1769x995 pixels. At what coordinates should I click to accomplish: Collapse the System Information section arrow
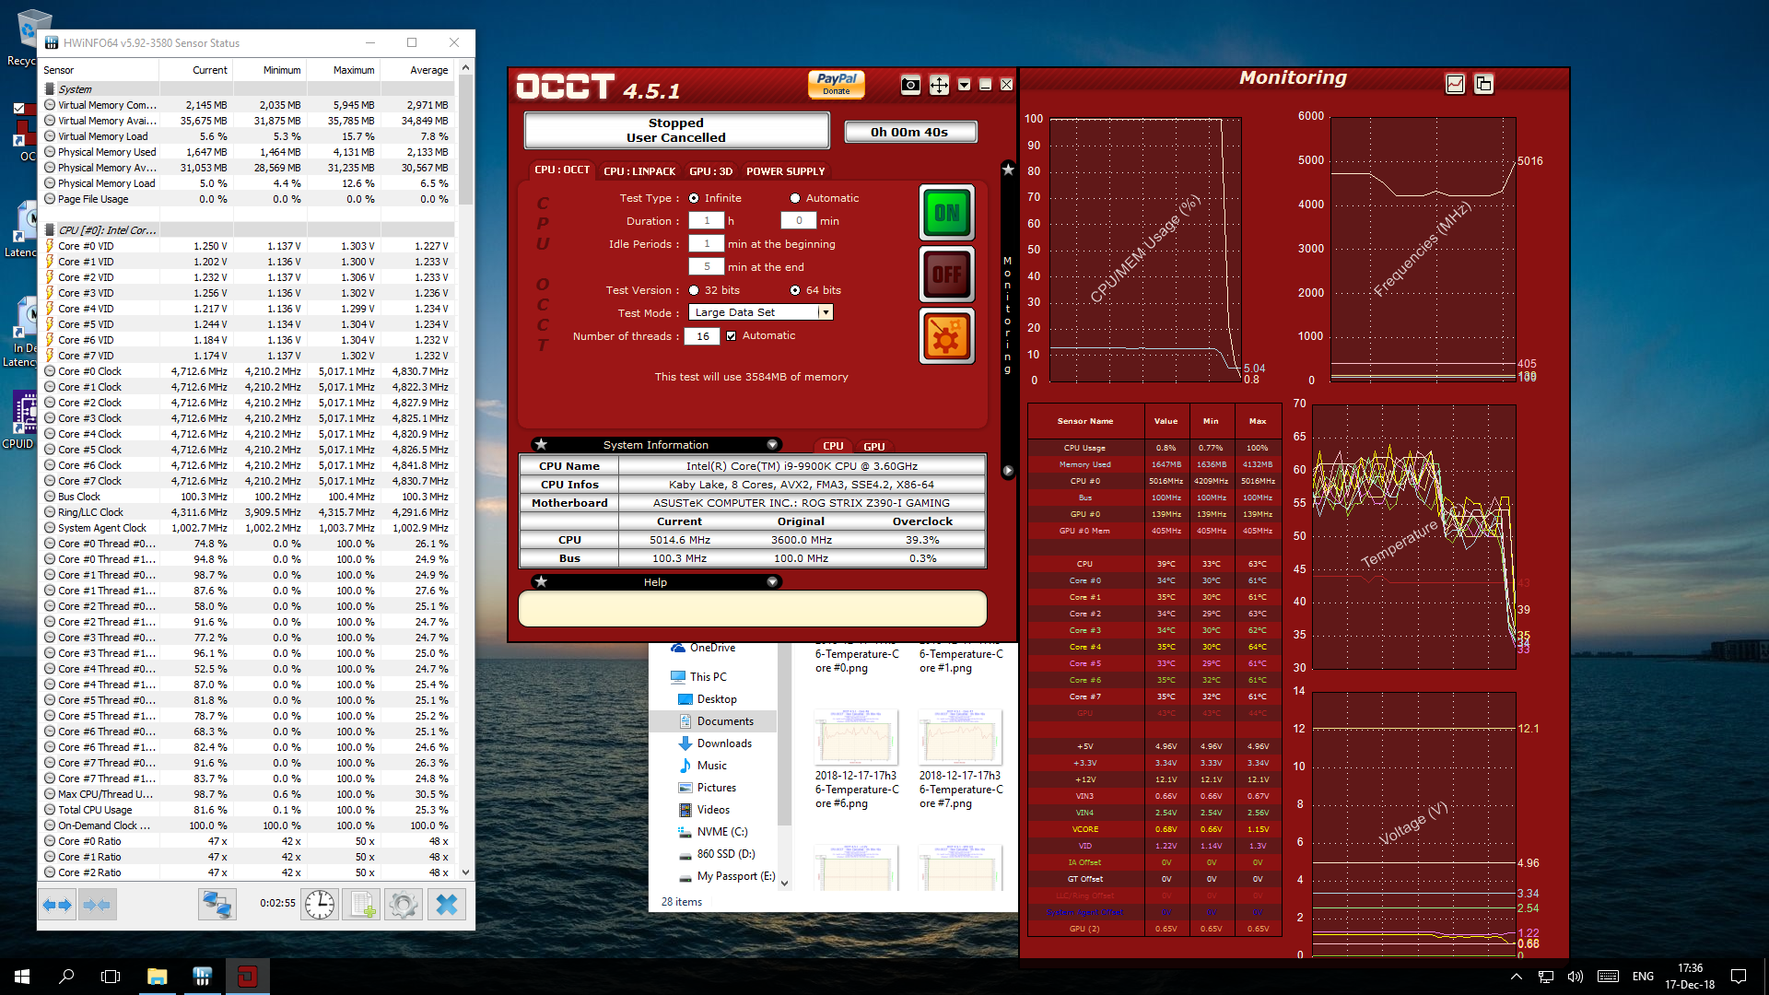tap(772, 445)
